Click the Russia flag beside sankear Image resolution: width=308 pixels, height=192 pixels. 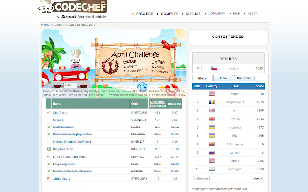point(212,153)
